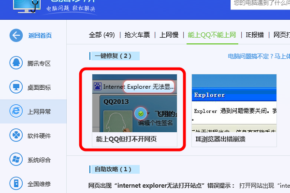Open the internet explorer无法打开站点 guide entry
290x193 pixels.
pos(161,185)
